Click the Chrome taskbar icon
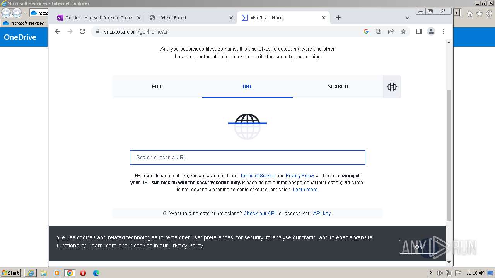 click(70, 273)
